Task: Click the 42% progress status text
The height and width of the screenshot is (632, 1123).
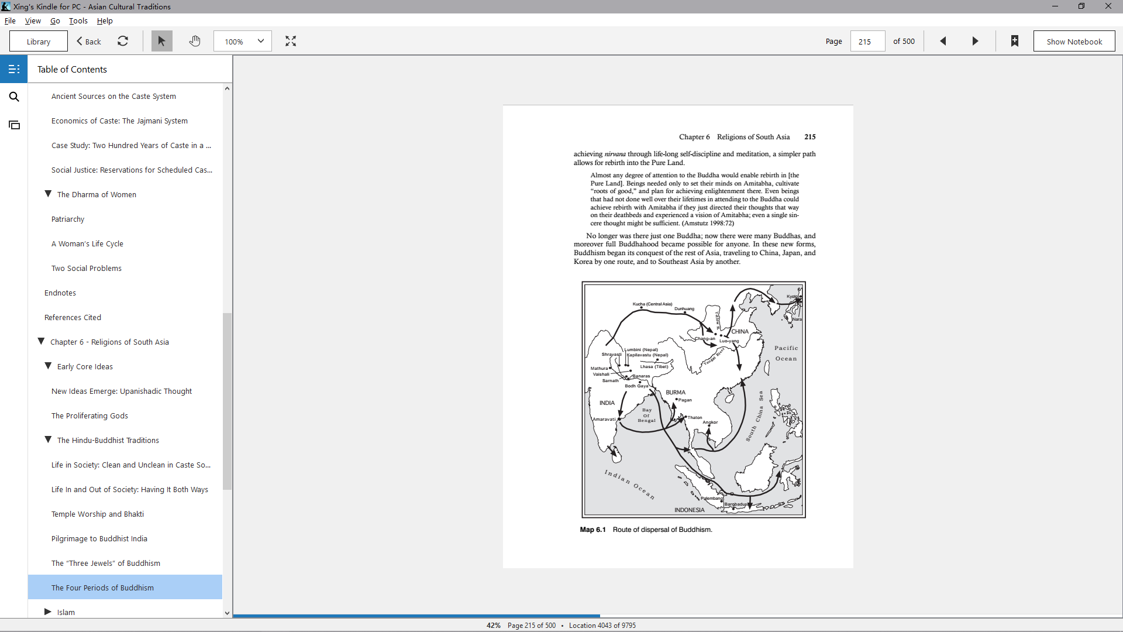Action: click(494, 626)
